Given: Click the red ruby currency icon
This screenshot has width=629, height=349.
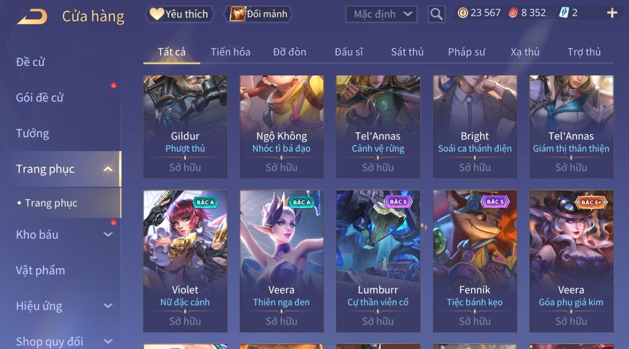Looking at the screenshot, I should 513,13.
